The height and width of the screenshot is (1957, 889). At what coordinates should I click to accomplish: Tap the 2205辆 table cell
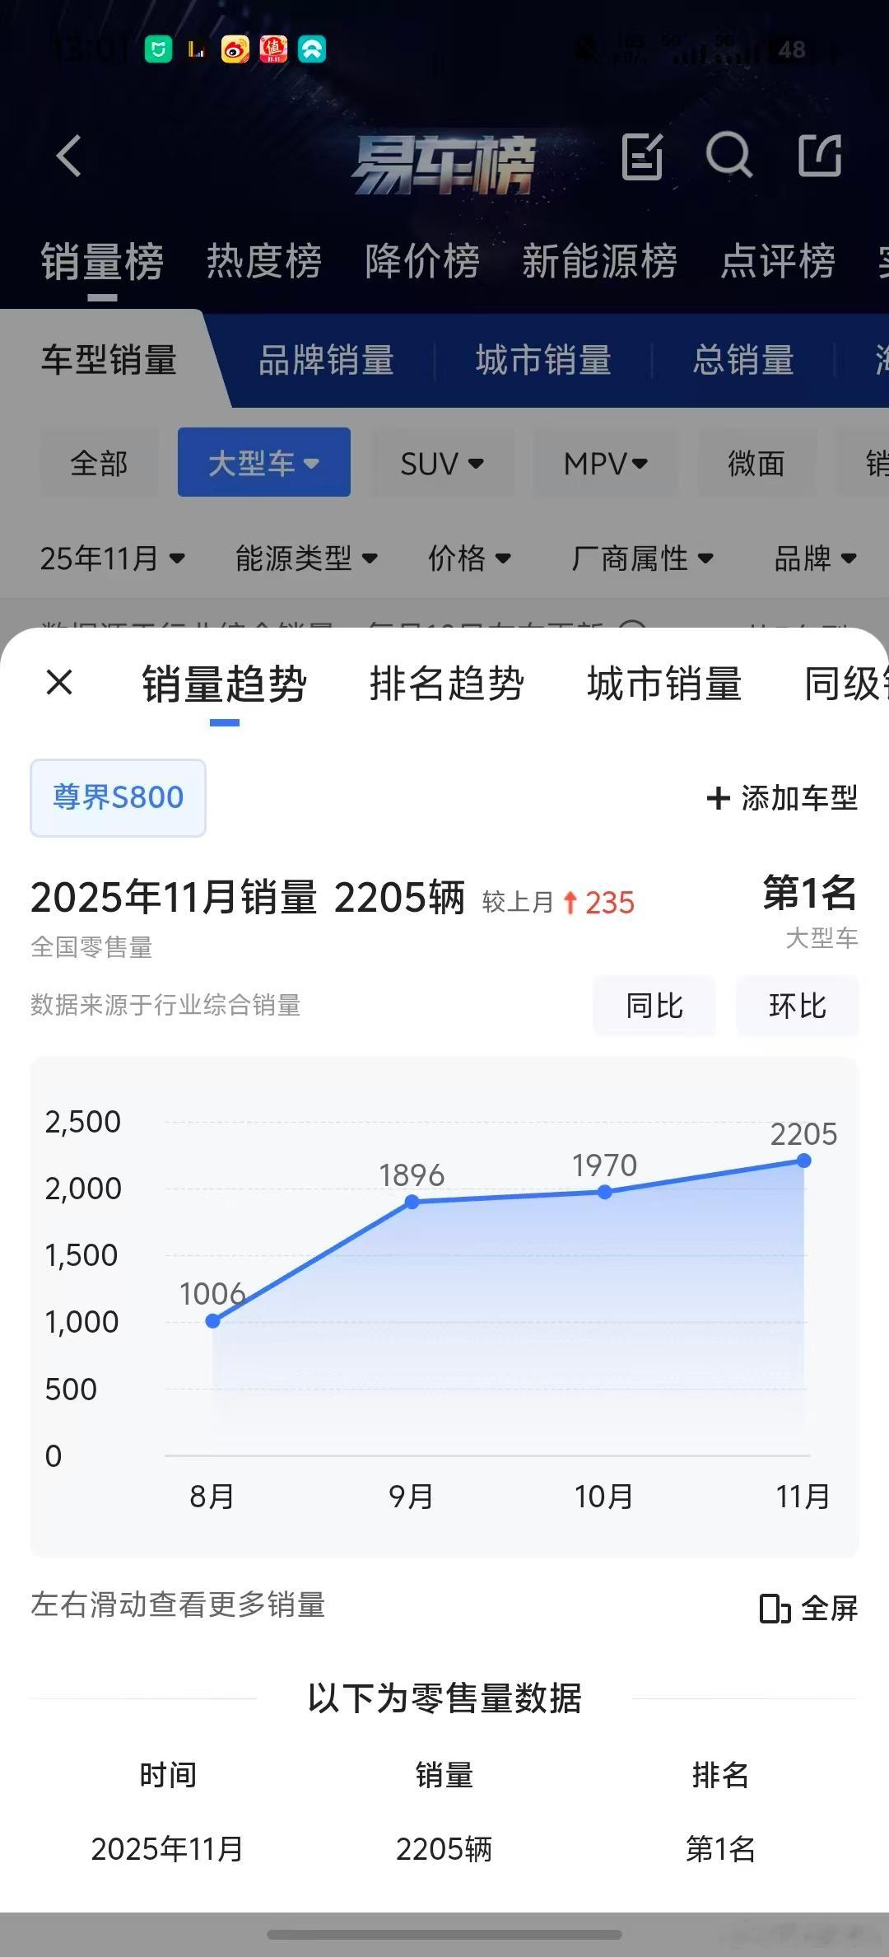pos(444,1849)
